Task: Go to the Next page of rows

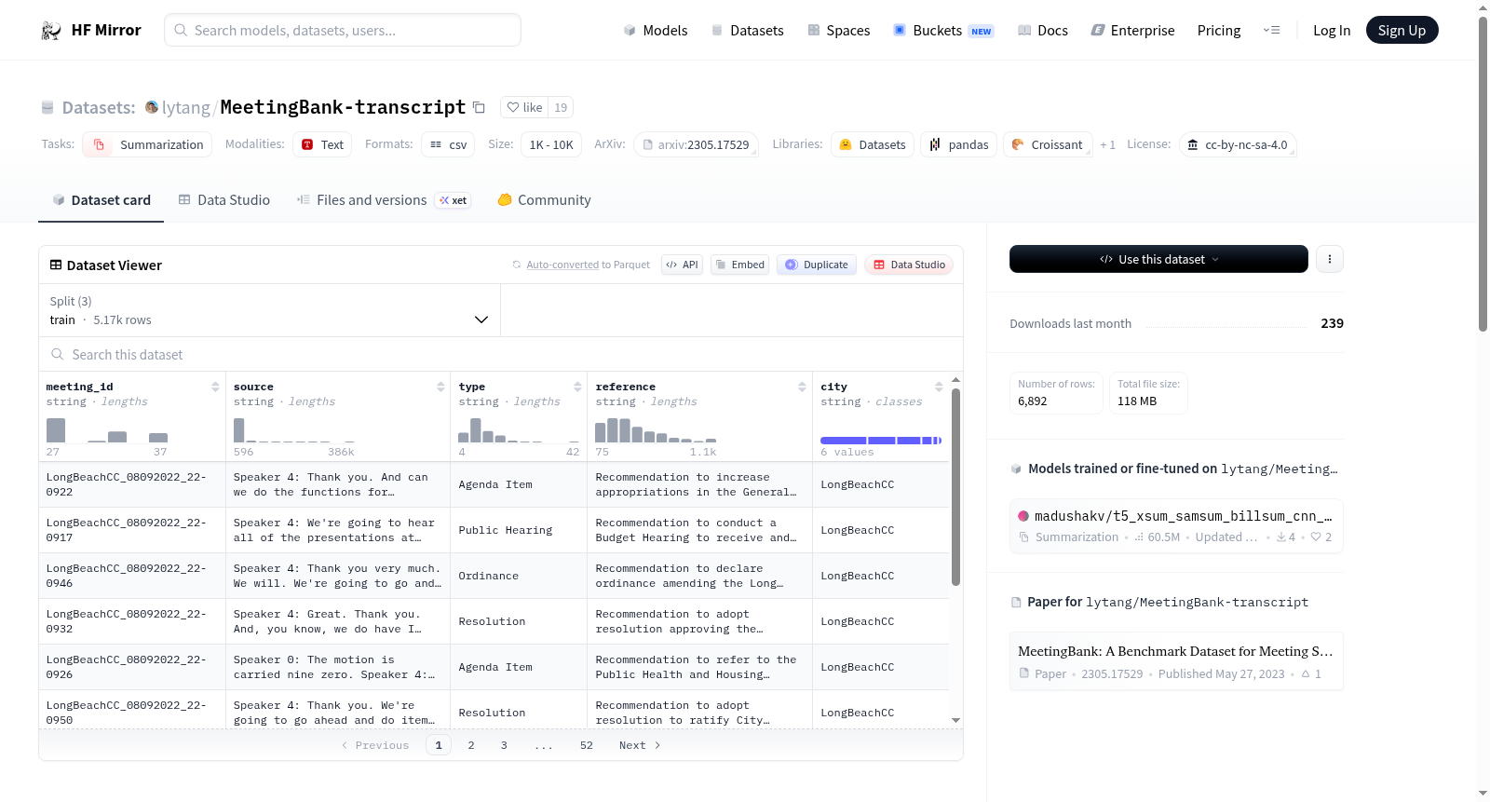Action: pyautogui.click(x=640, y=745)
